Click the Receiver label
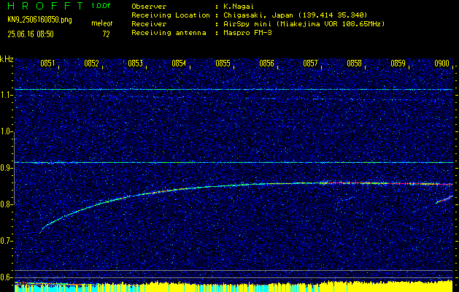The image size is (459, 292). (149, 23)
